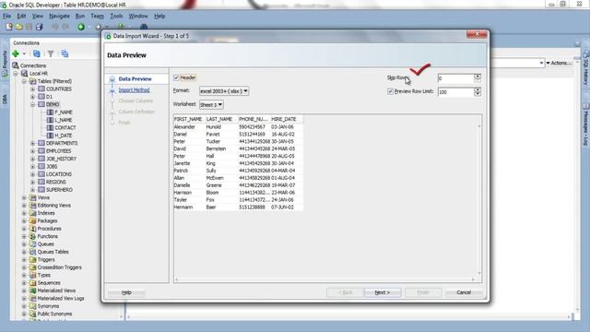Click the Skip Rows number field
This screenshot has height=332, width=590.
[x=455, y=78]
